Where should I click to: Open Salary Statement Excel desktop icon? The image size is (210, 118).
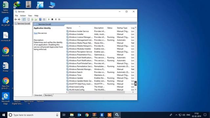[6, 7]
